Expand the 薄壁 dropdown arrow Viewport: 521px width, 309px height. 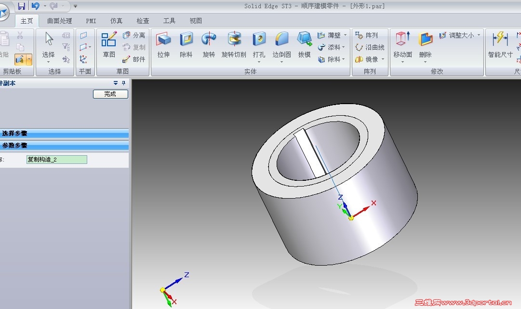click(x=345, y=35)
